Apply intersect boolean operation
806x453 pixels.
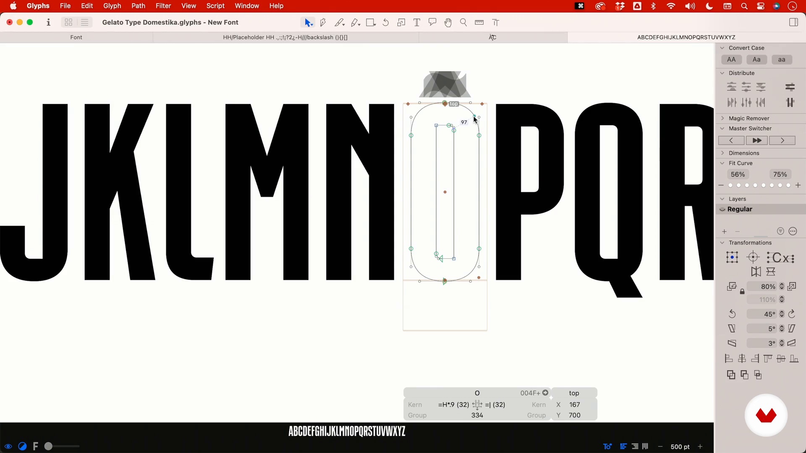point(758,375)
